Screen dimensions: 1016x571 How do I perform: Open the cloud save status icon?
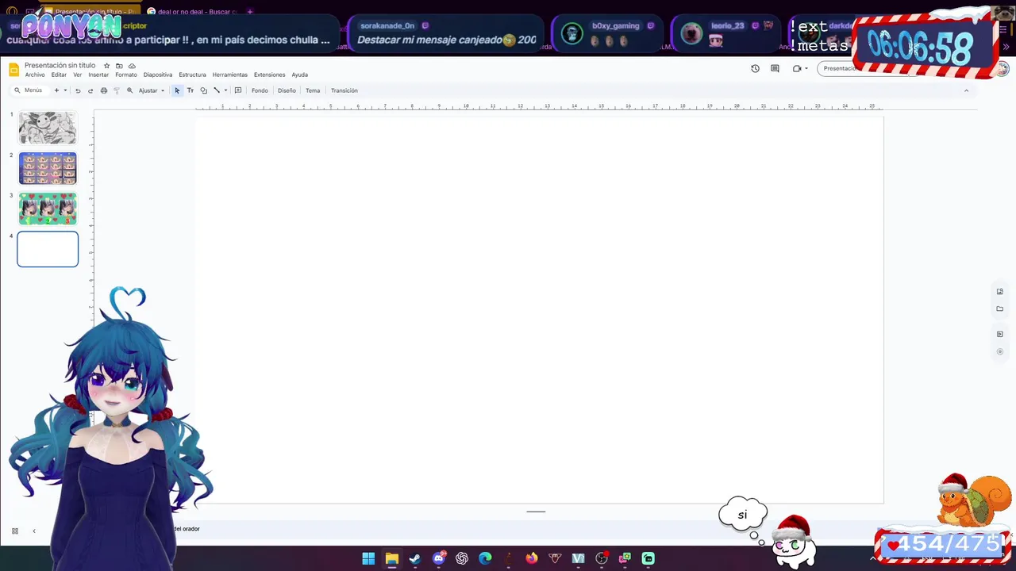(x=132, y=66)
